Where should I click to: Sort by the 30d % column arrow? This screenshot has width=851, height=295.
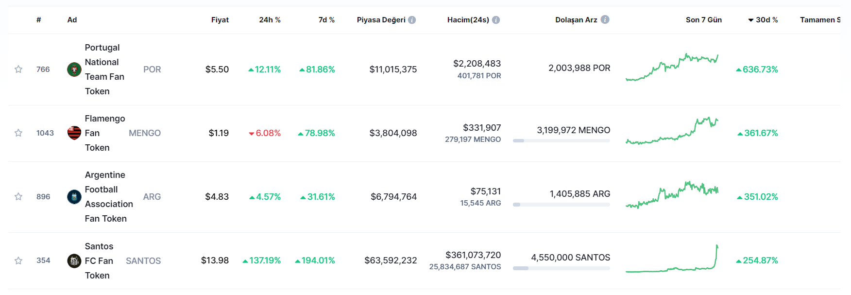pyautogui.click(x=751, y=20)
